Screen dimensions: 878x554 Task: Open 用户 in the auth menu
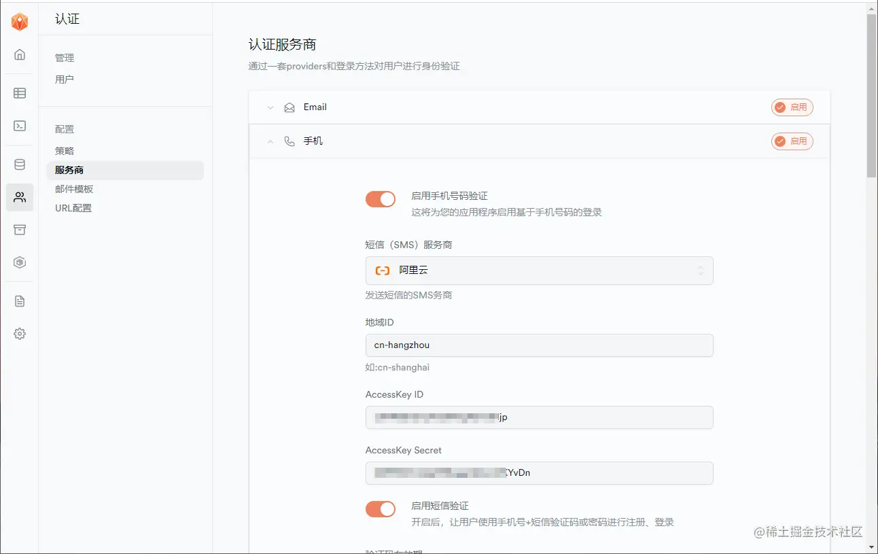pyautogui.click(x=65, y=80)
